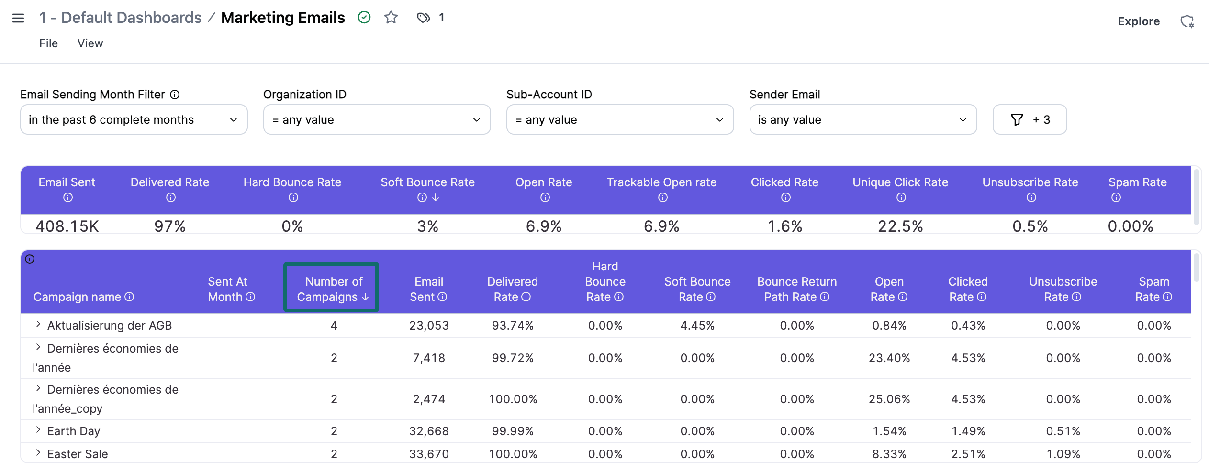Open the File menu
The width and height of the screenshot is (1209, 471).
(48, 43)
